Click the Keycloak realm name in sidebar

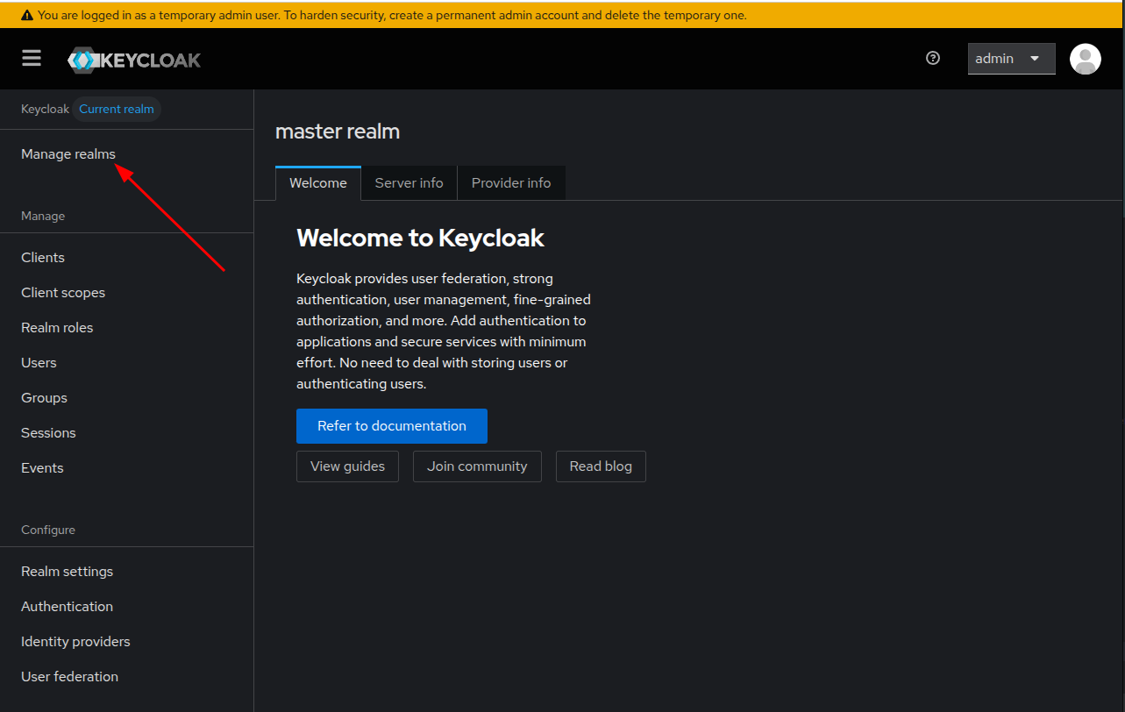pyautogui.click(x=45, y=110)
